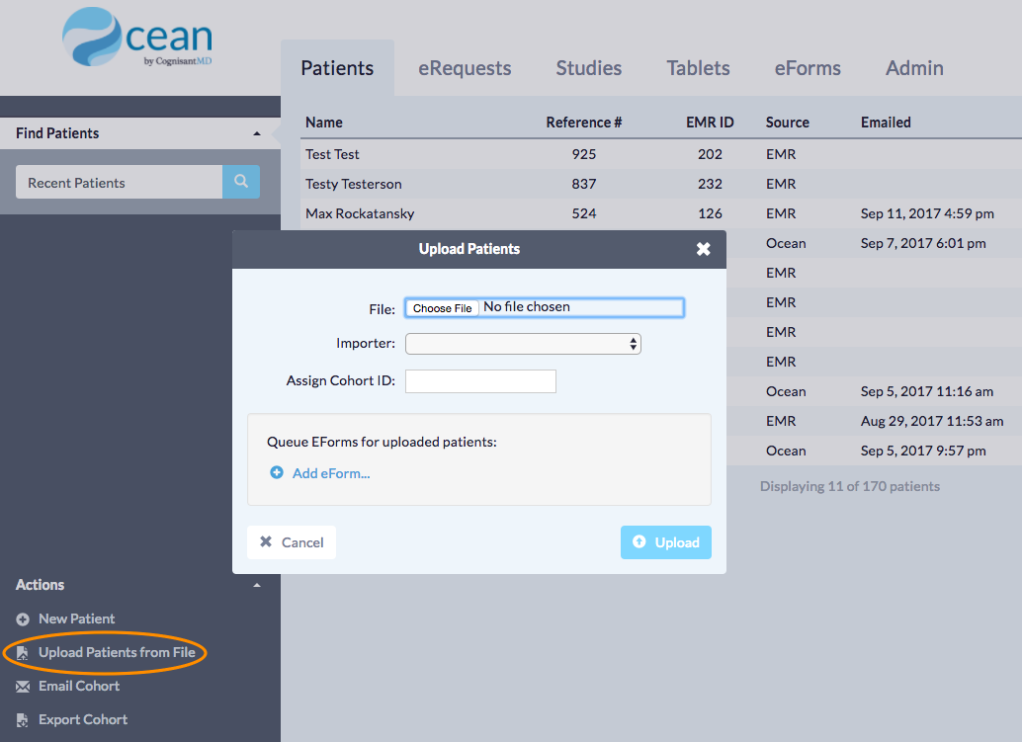1022x742 pixels.
Task: Click the Recent Patients search box
Action: (x=119, y=183)
